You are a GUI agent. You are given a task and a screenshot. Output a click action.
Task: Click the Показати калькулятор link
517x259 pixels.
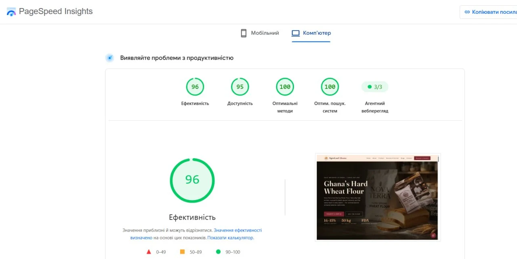tap(231, 238)
